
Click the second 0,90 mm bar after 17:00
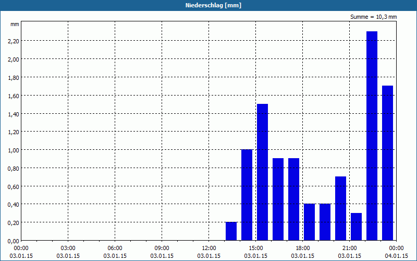click(294, 199)
